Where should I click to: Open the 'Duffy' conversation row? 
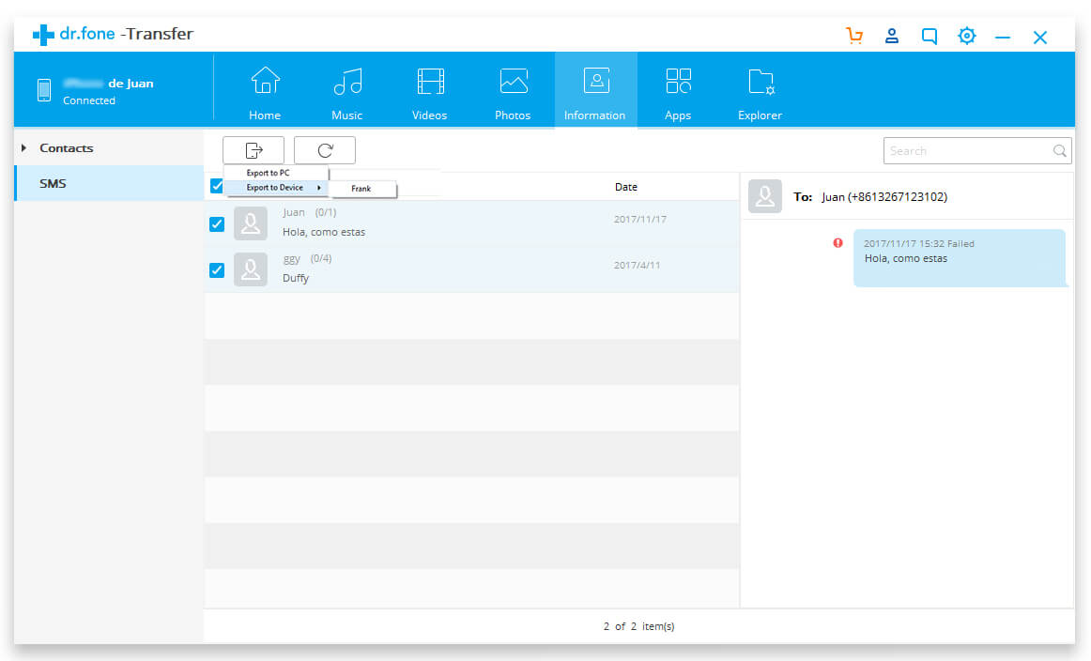coord(471,269)
